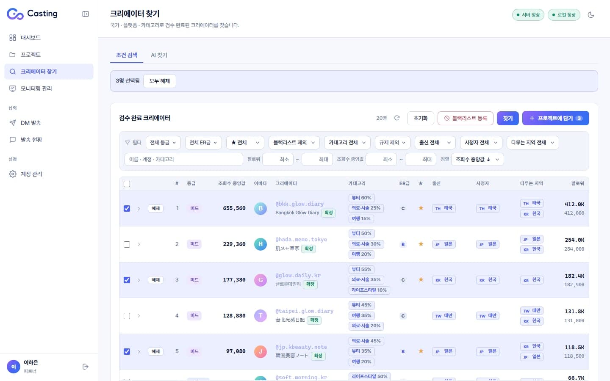Open the 다루는 지역 전체 dropdown

(533, 143)
